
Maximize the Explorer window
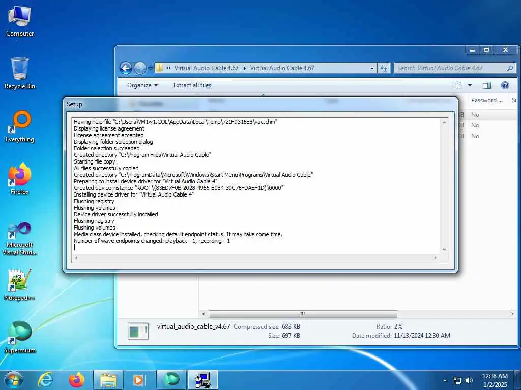coord(486,50)
